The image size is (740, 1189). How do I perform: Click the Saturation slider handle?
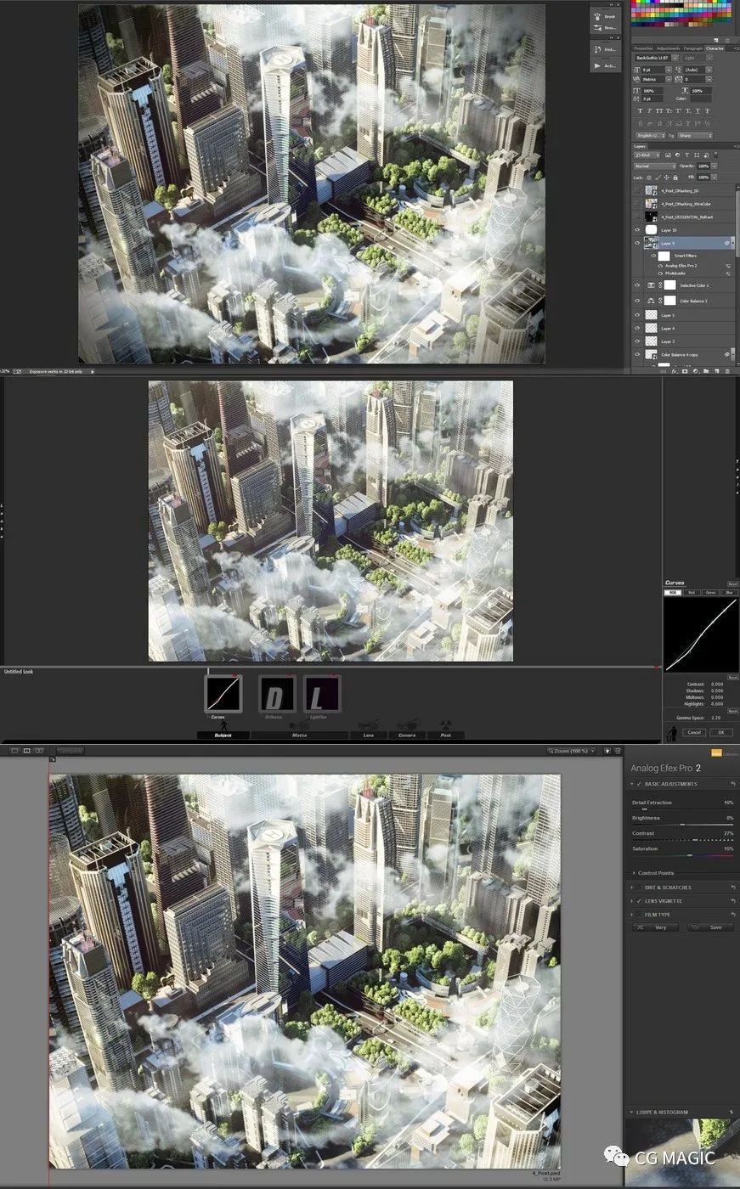(x=690, y=855)
